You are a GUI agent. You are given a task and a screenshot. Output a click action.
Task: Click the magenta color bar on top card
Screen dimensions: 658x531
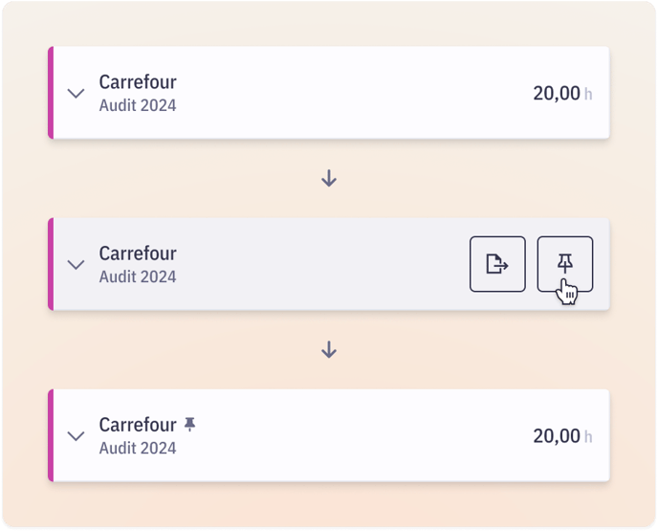(51, 93)
